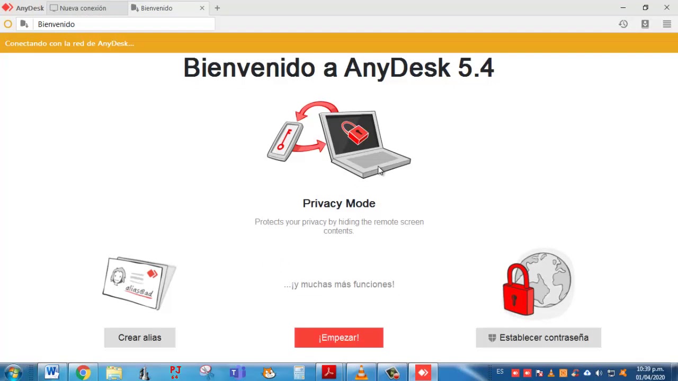678x381 pixels.
Task: Click the ¡Empezar! button
Action: 339,338
